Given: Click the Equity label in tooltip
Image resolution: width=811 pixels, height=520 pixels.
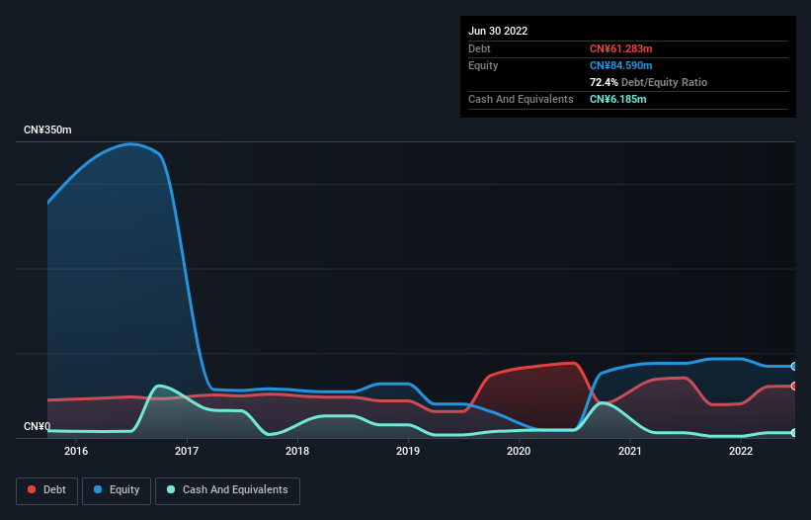Looking at the screenshot, I should tap(483, 65).
